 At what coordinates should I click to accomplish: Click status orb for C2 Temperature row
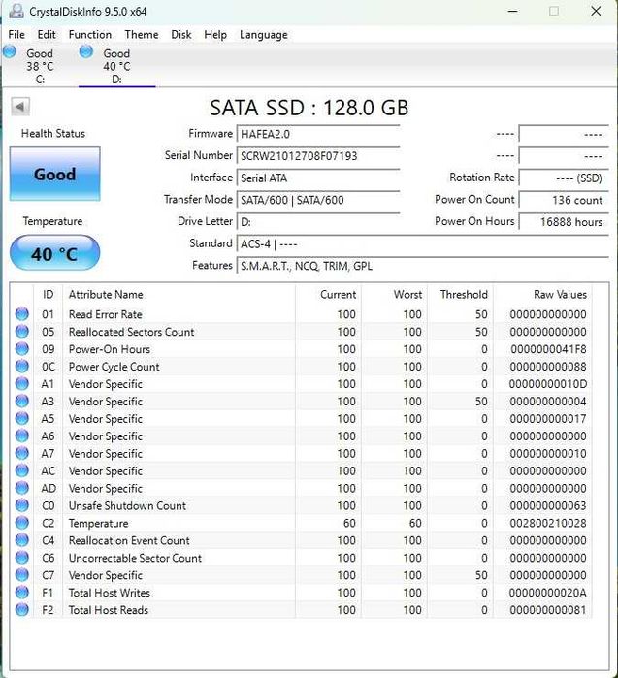[x=22, y=523]
